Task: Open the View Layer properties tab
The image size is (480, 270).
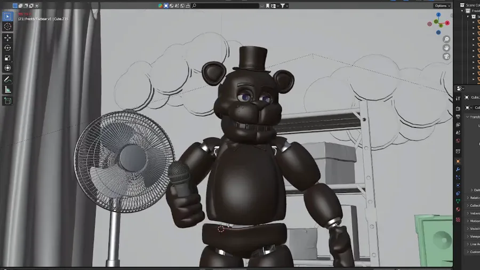Action: [x=458, y=124]
